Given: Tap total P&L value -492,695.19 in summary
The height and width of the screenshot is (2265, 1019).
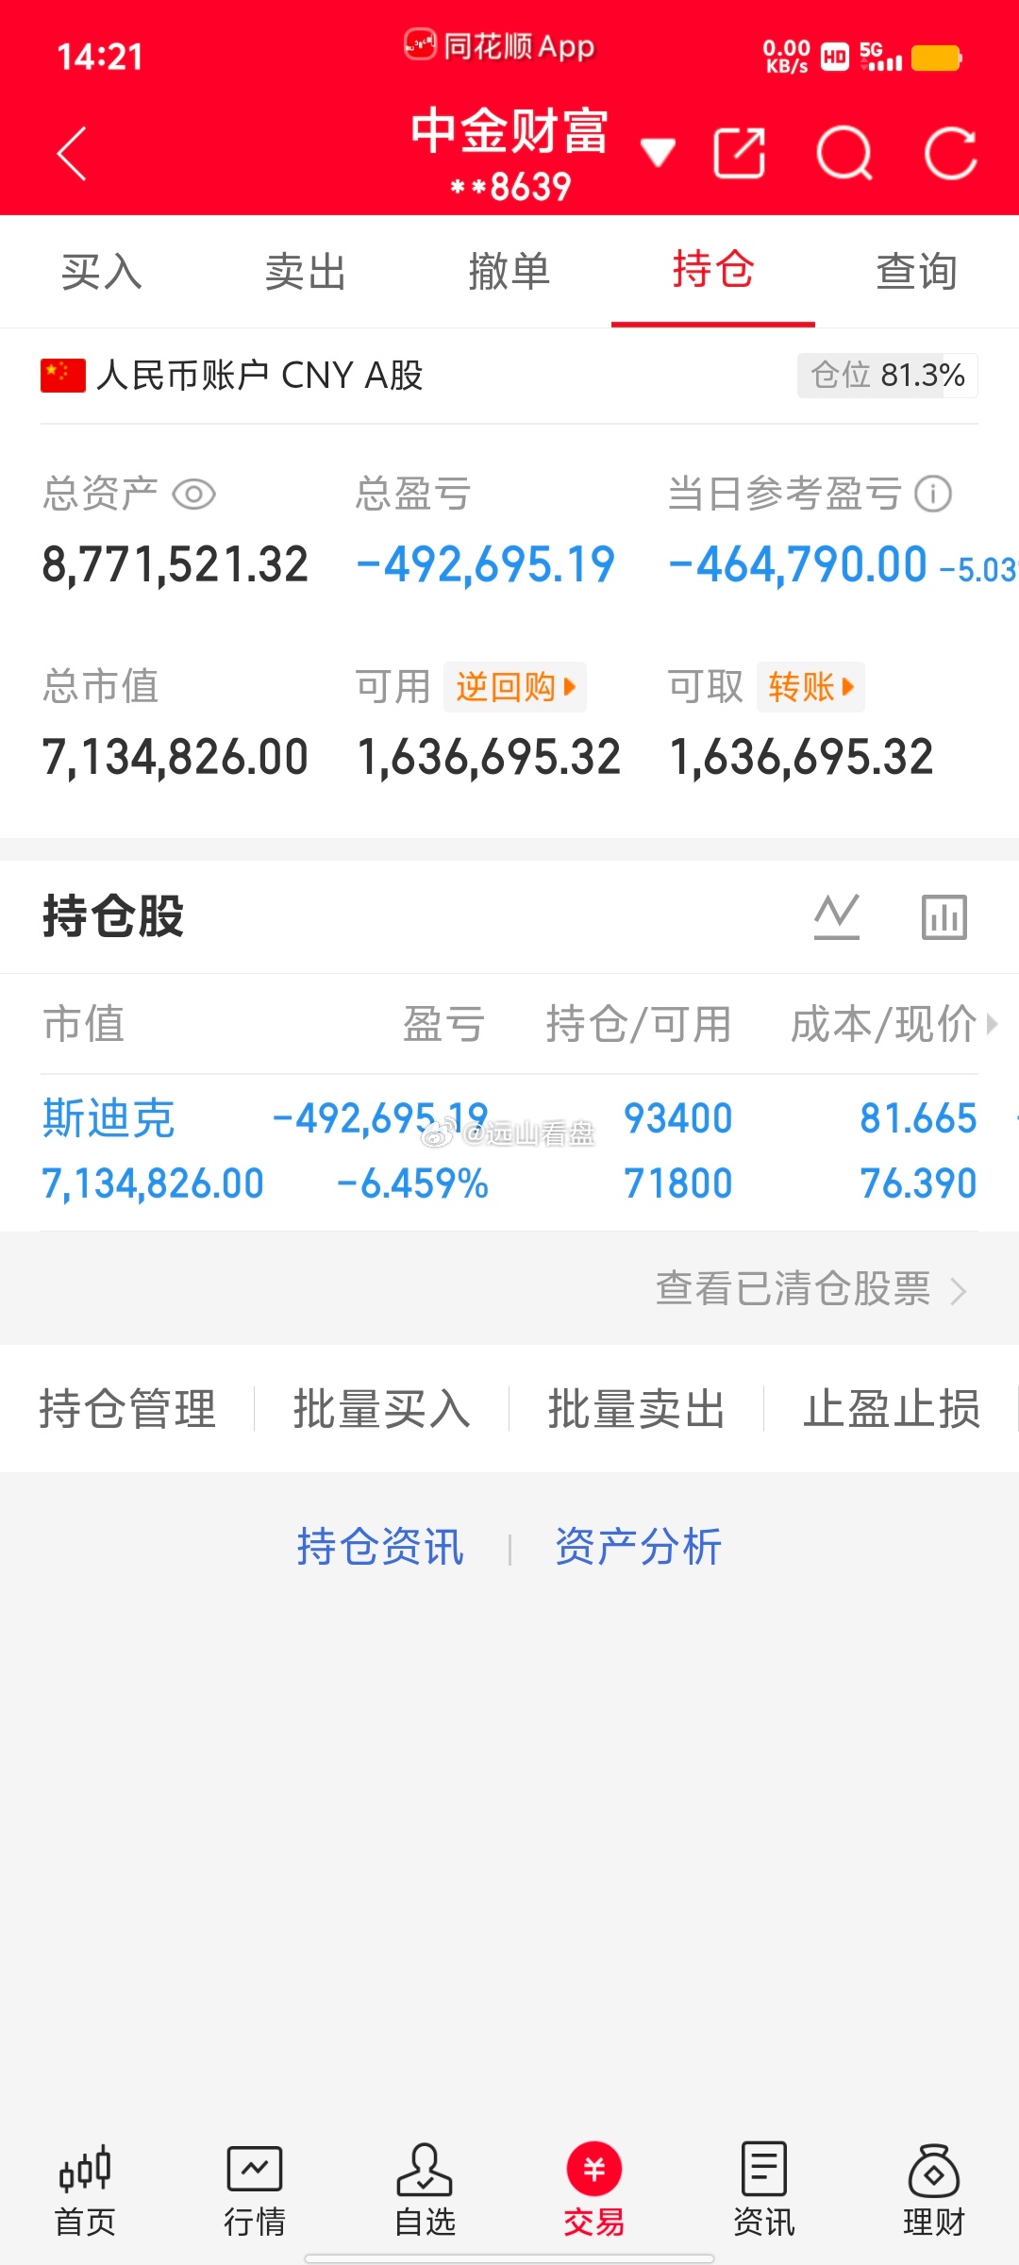Looking at the screenshot, I should coord(486,565).
